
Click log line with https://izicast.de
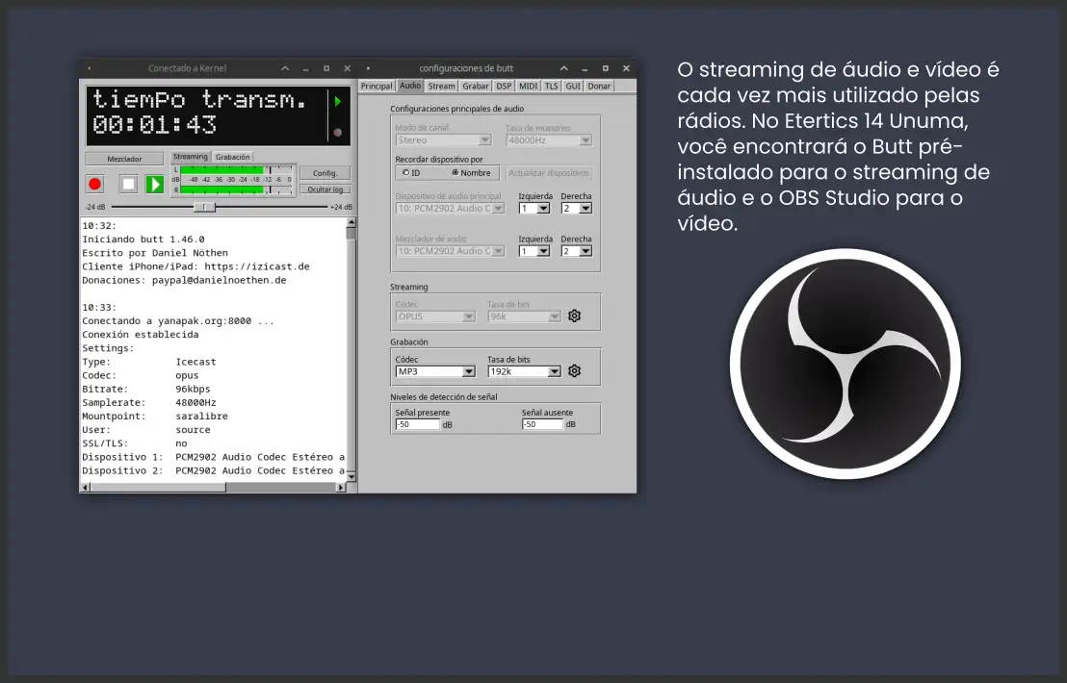(x=196, y=266)
